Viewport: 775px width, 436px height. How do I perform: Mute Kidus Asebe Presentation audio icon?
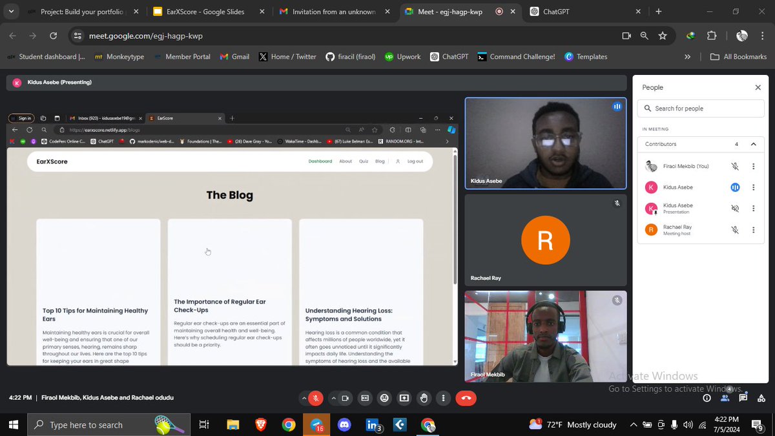735,209
